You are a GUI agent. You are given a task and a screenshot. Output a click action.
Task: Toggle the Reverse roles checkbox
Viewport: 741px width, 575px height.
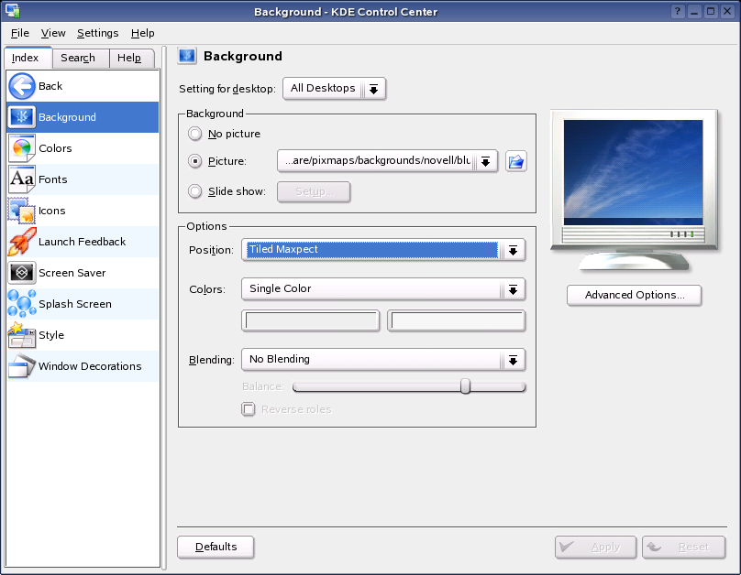249,409
